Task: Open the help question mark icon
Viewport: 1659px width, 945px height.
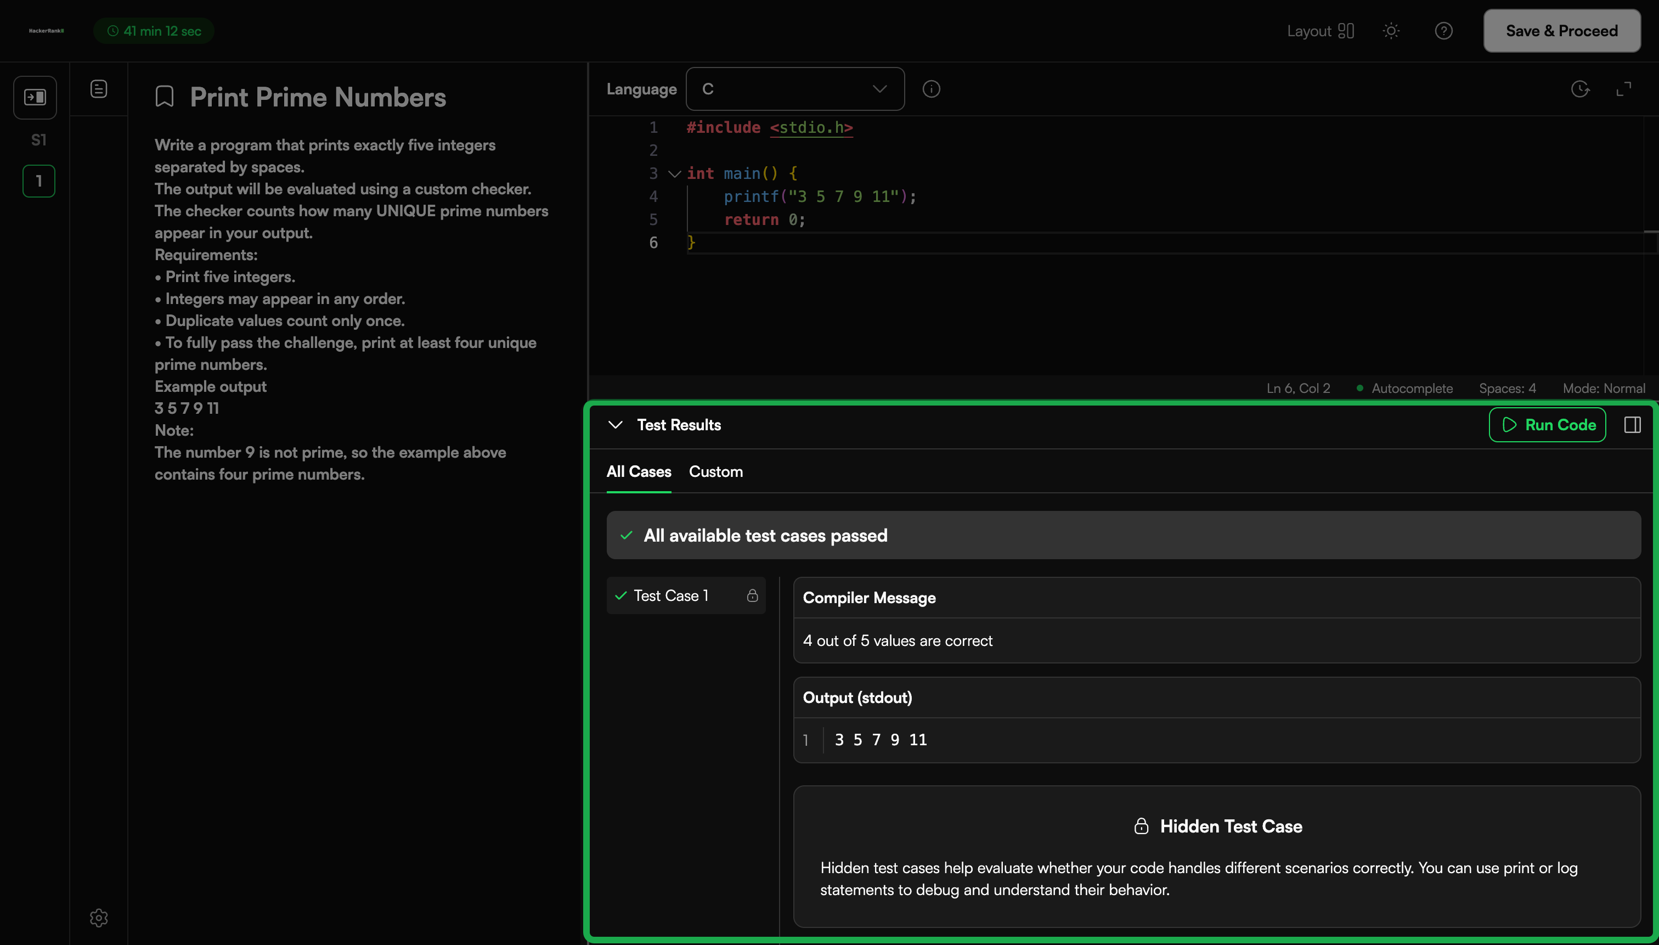Action: (x=1443, y=31)
